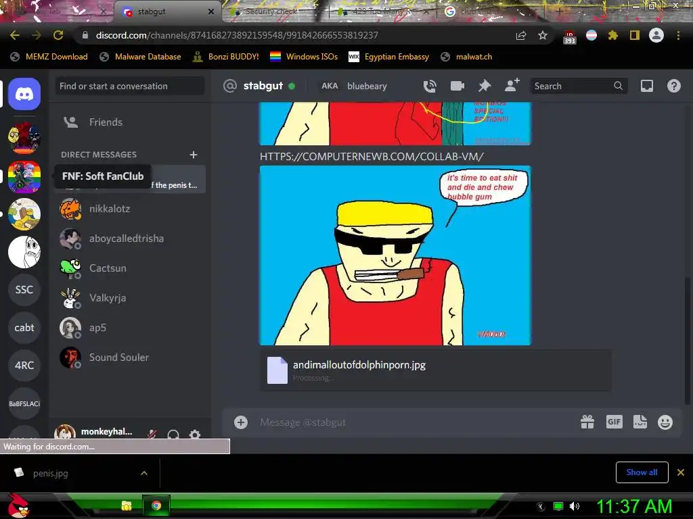Screen dimensions: 693x519
Task: Open Discord help
Action: (673, 86)
